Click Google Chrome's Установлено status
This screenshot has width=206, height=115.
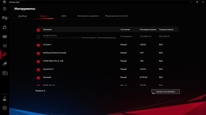point(126,36)
